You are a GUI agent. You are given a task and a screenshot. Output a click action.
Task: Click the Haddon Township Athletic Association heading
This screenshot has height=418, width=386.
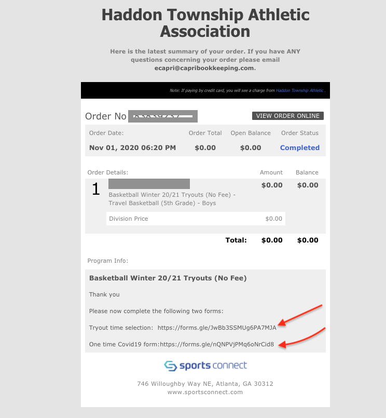click(205, 23)
